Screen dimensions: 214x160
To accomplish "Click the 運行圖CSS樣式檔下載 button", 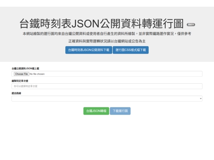I will coord(131,50).
